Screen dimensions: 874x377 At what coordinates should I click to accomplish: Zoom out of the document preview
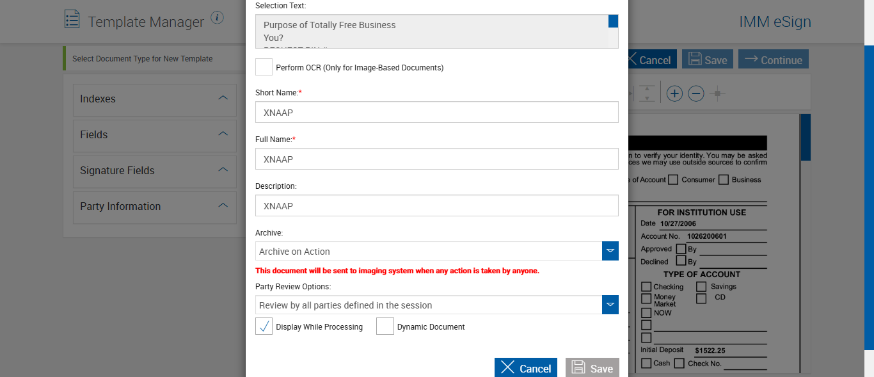click(696, 94)
